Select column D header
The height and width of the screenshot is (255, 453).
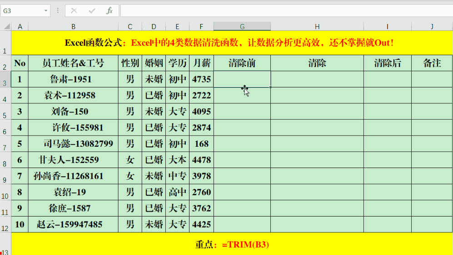click(x=154, y=27)
